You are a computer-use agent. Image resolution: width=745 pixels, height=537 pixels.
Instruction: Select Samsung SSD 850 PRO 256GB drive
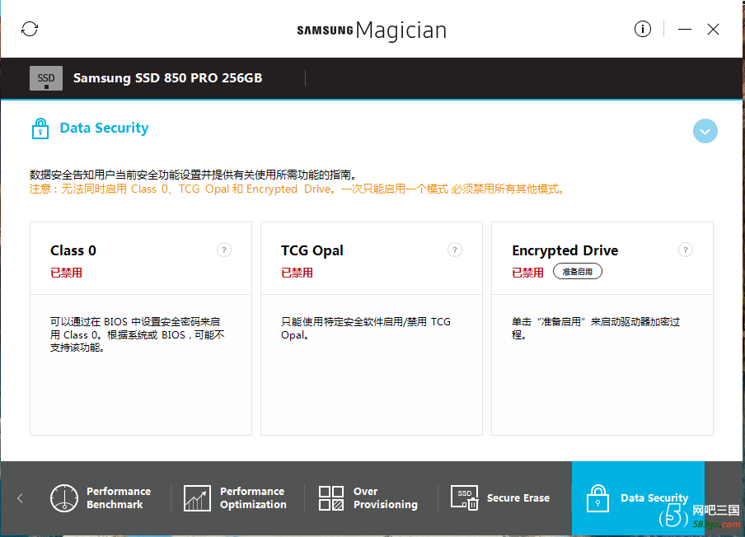tap(168, 78)
